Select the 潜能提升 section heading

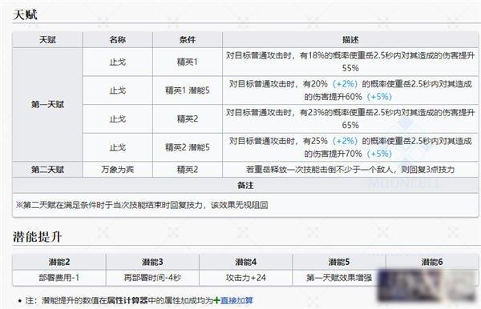(x=37, y=237)
